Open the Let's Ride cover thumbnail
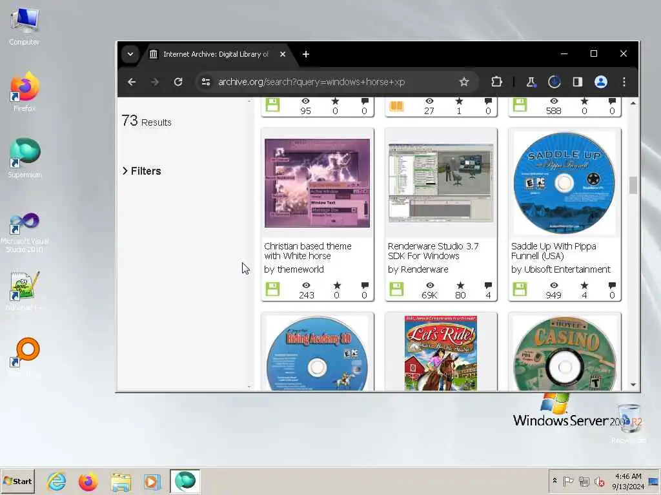The image size is (661, 495). [441, 353]
